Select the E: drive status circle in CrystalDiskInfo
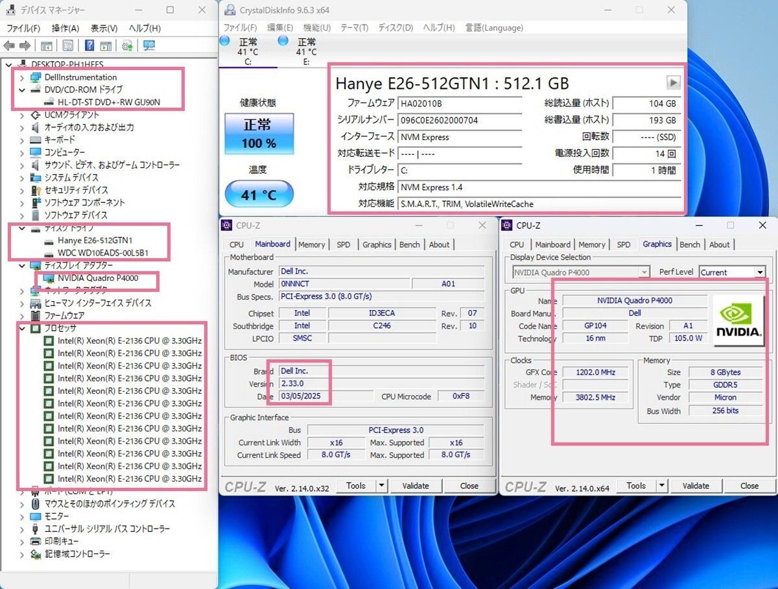 pyautogui.click(x=283, y=41)
